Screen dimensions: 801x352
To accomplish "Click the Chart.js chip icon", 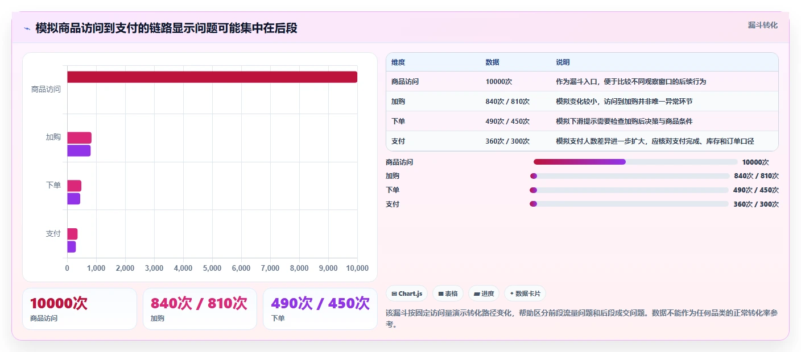I will click(394, 294).
